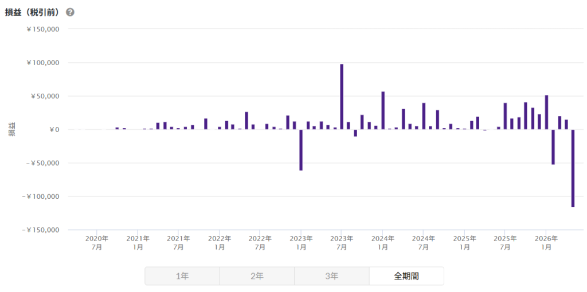Click the tallest bar near 2023年 7月

(x=342, y=97)
